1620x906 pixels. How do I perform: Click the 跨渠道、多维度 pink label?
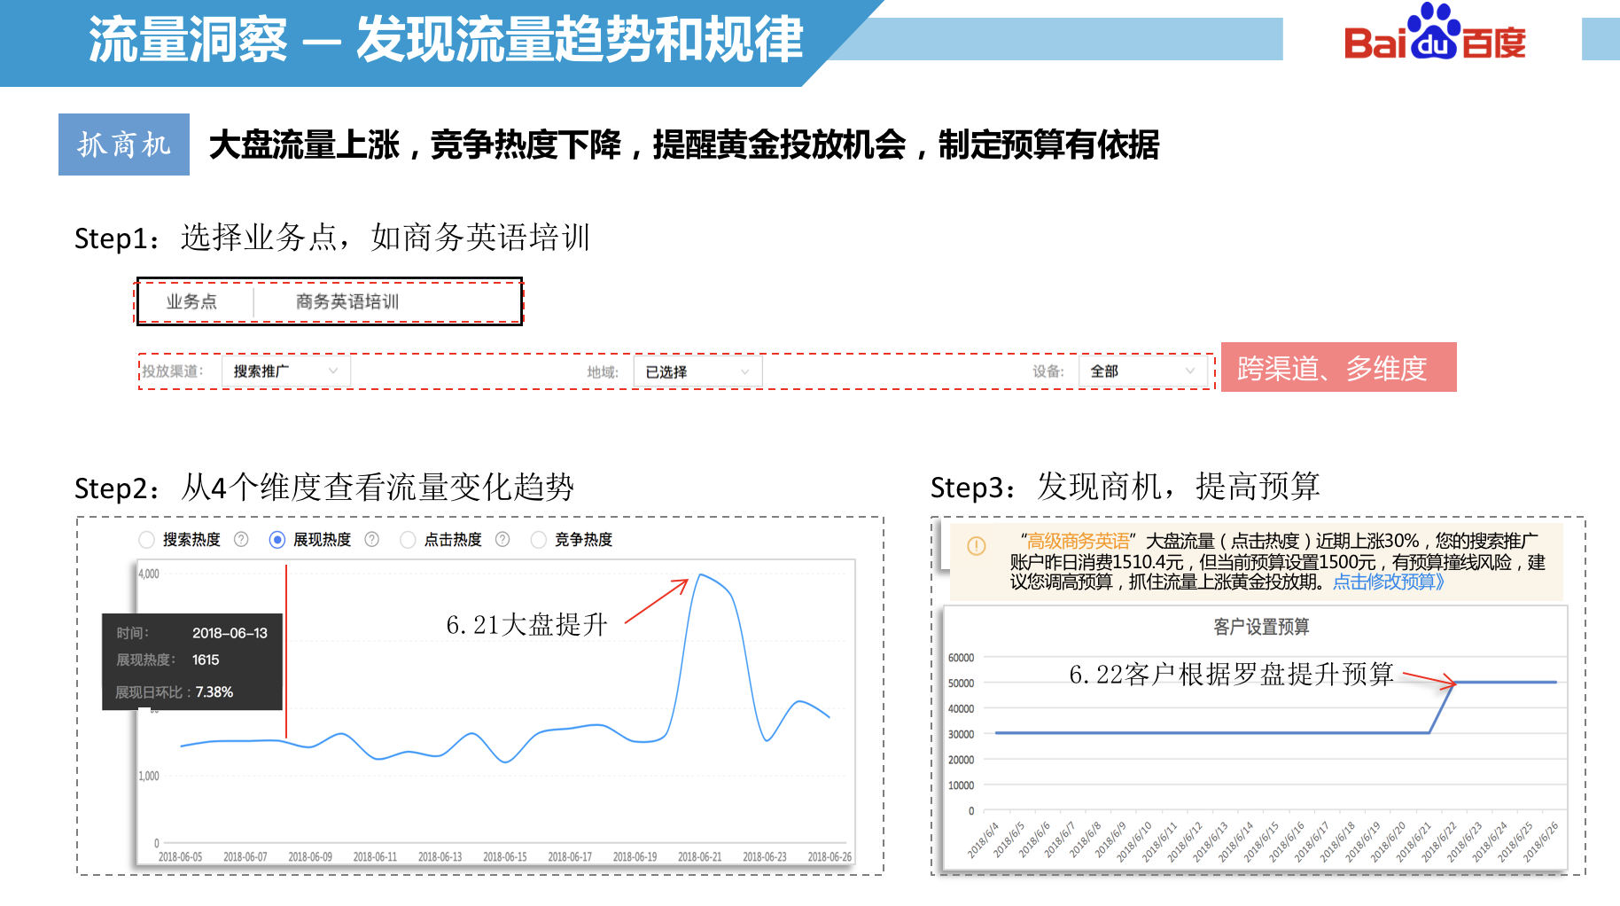click(1338, 368)
